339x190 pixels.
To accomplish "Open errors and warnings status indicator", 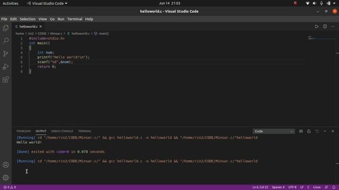I will (x=10, y=187).
